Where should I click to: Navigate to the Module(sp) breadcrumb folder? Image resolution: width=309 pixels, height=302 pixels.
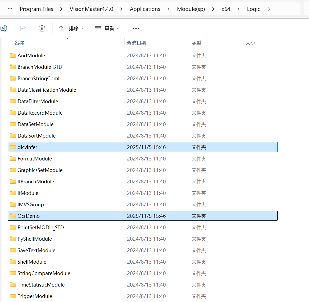191,9
